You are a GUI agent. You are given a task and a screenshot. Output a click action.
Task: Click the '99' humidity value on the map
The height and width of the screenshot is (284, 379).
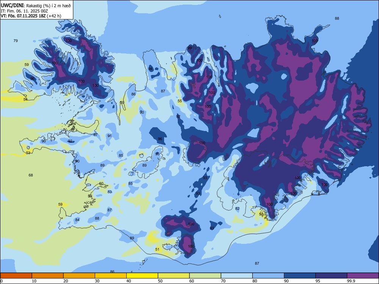(189, 48)
